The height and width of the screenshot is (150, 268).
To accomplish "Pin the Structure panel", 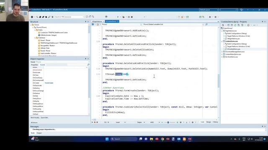I will (x=85, y=22).
